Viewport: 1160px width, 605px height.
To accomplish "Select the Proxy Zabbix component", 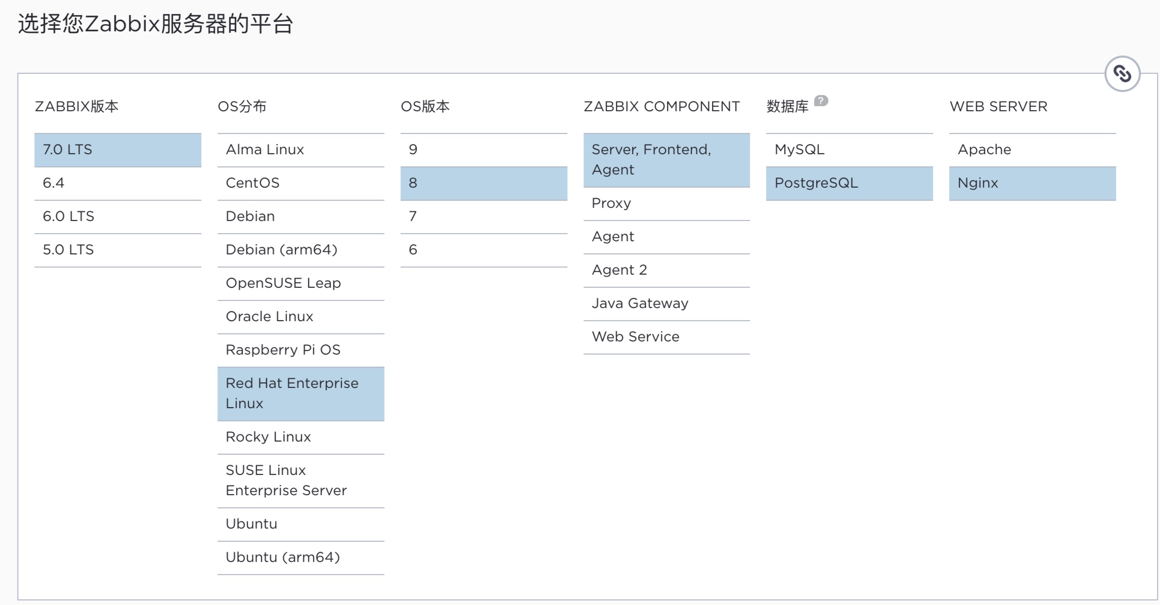I will click(x=666, y=203).
